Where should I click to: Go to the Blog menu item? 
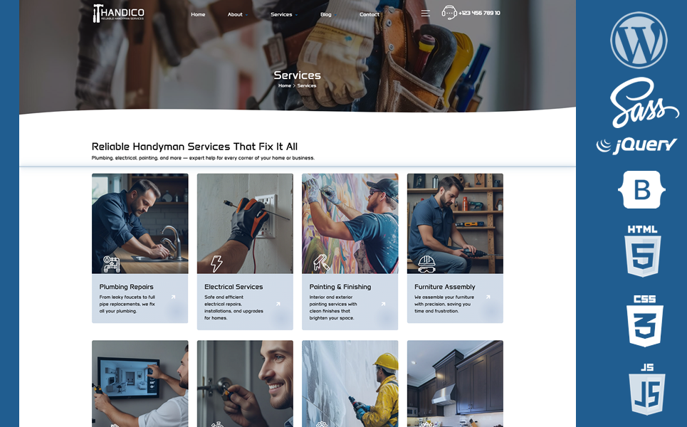tap(326, 14)
